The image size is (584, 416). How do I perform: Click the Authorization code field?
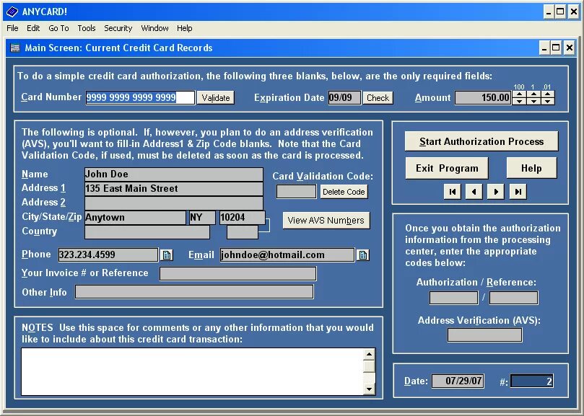(x=453, y=298)
